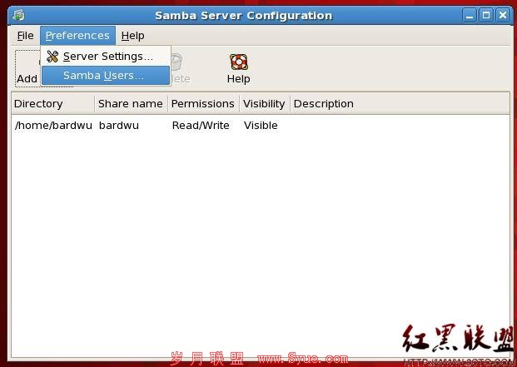The width and height of the screenshot is (517, 367).
Task: Sort by the Description column header
Action: 400,104
